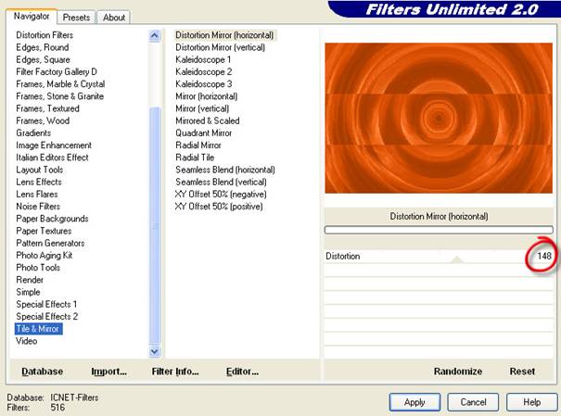Screen dimensions: 561x416
Task: Select Layout Tools category
Action: pos(39,170)
